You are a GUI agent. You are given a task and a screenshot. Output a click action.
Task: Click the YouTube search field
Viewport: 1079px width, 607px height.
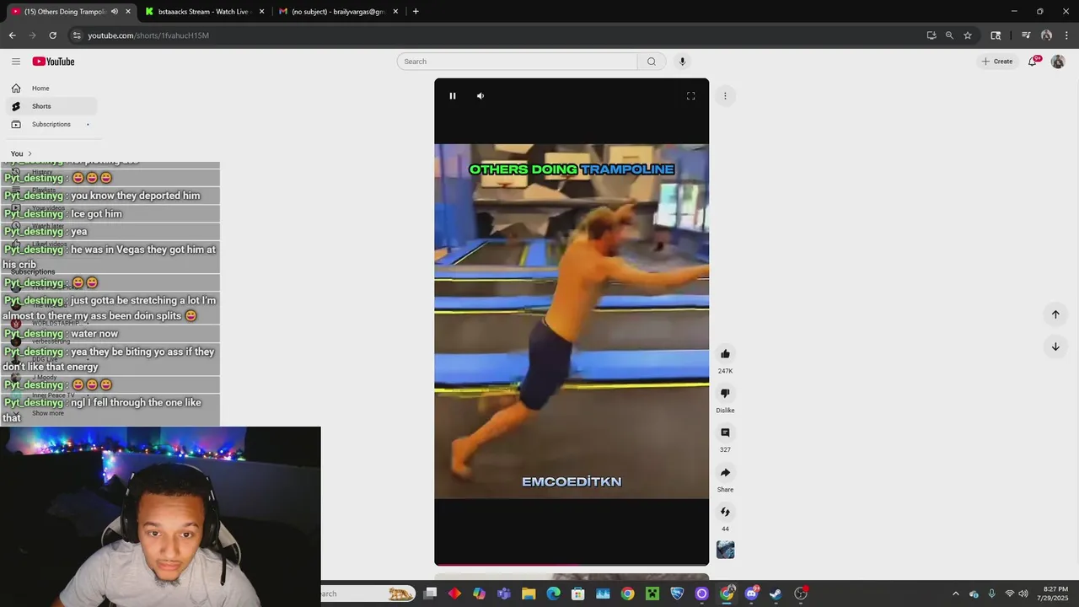point(517,62)
